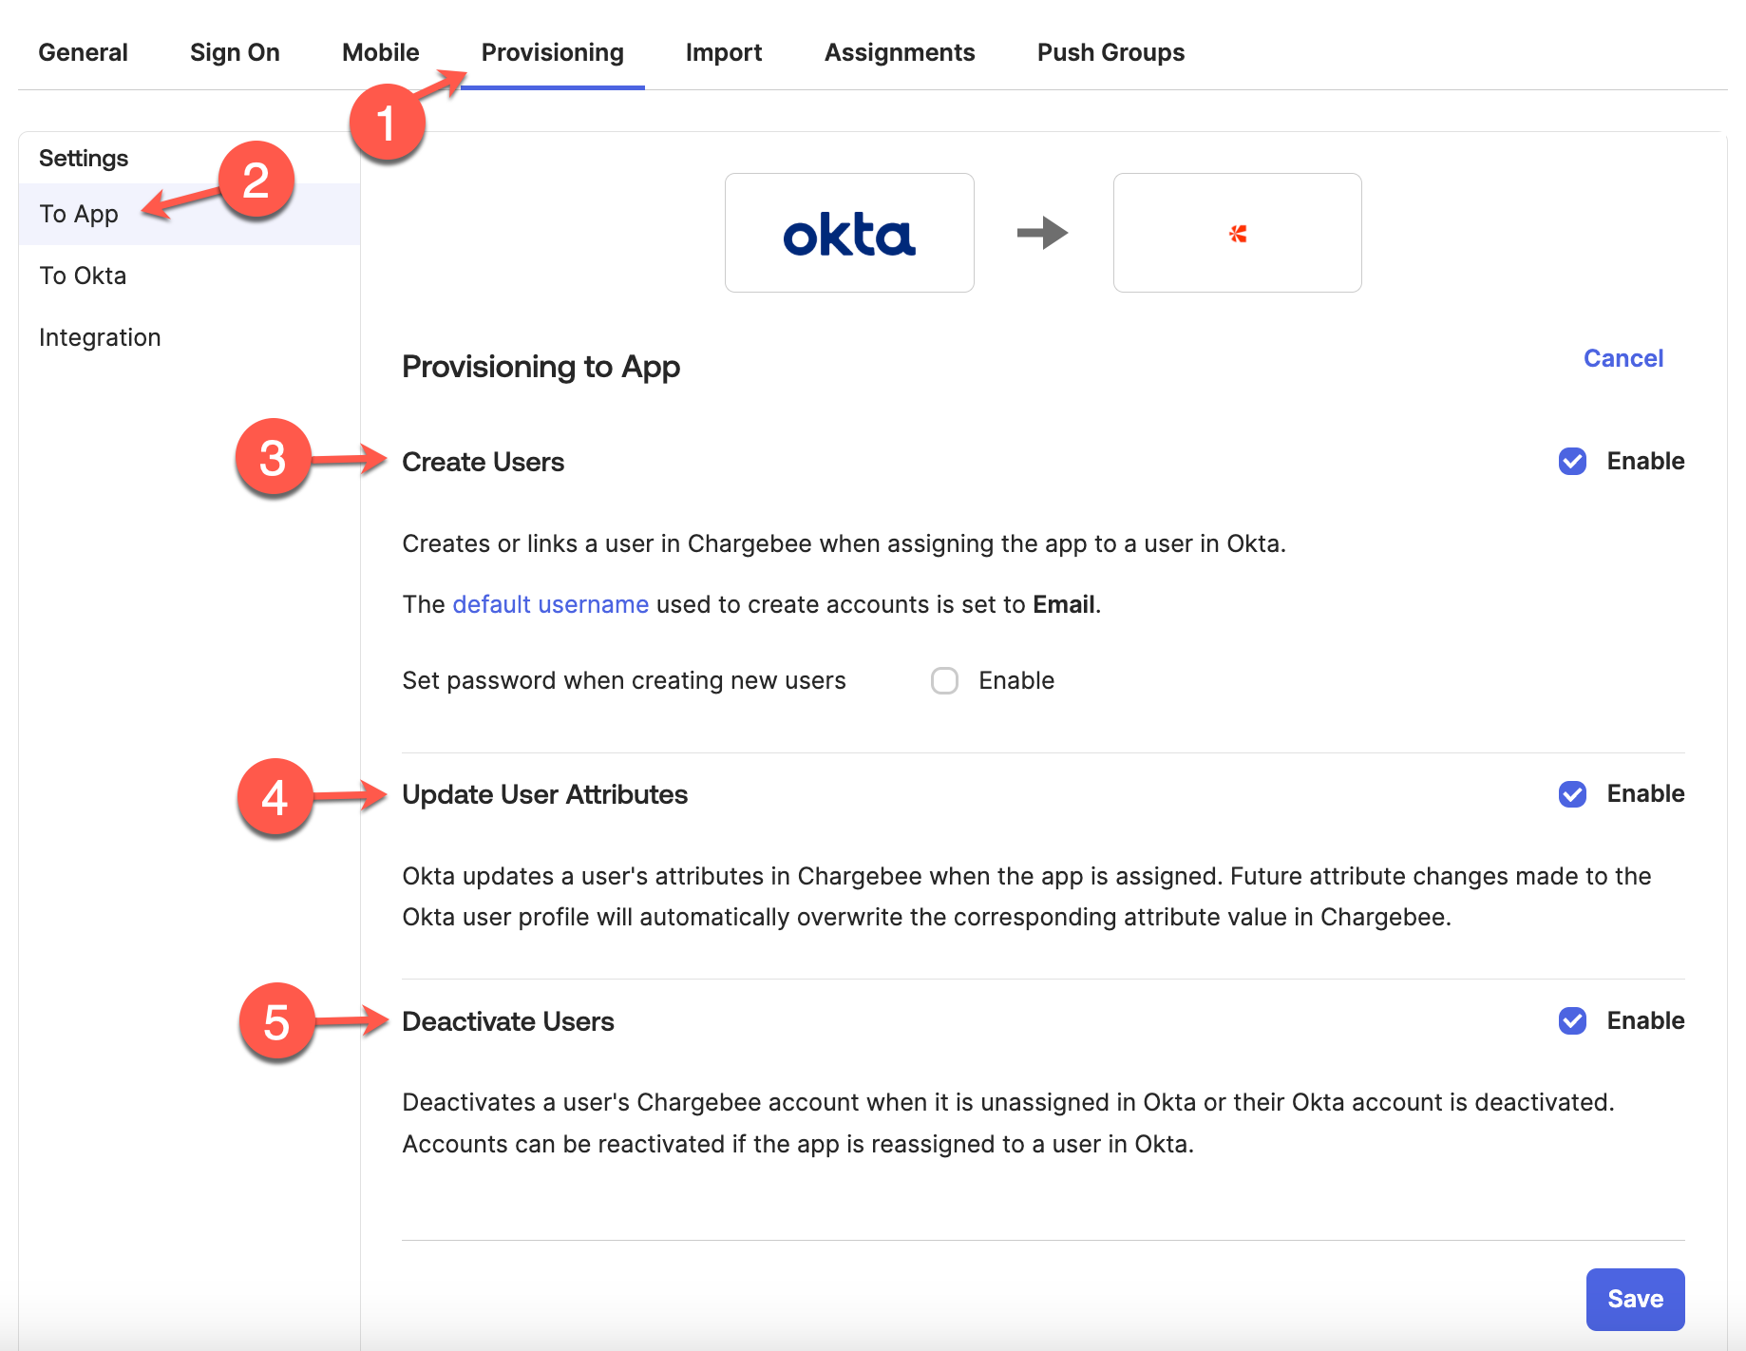Viewport: 1746px width, 1351px height.
Task: Cancel provisioning edits
Action: (1623, 358)
